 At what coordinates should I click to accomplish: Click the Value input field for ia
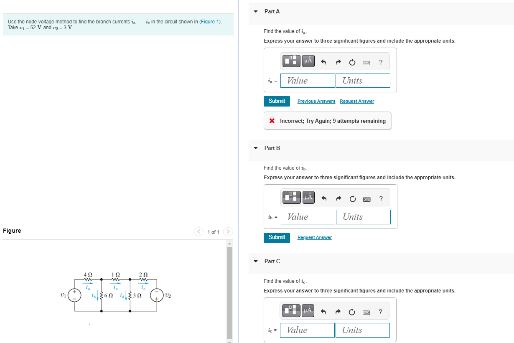click(x=308, y=80)
